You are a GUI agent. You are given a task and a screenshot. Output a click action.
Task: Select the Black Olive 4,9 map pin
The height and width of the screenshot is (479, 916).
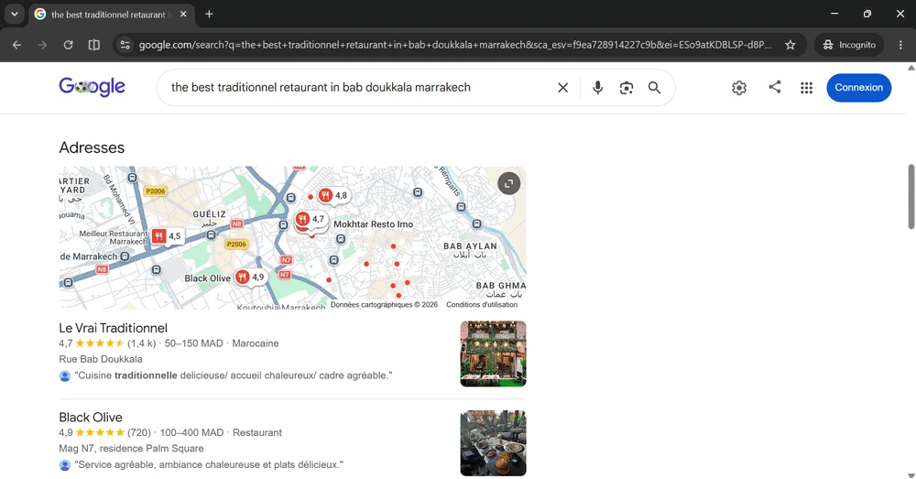[251, 277]
